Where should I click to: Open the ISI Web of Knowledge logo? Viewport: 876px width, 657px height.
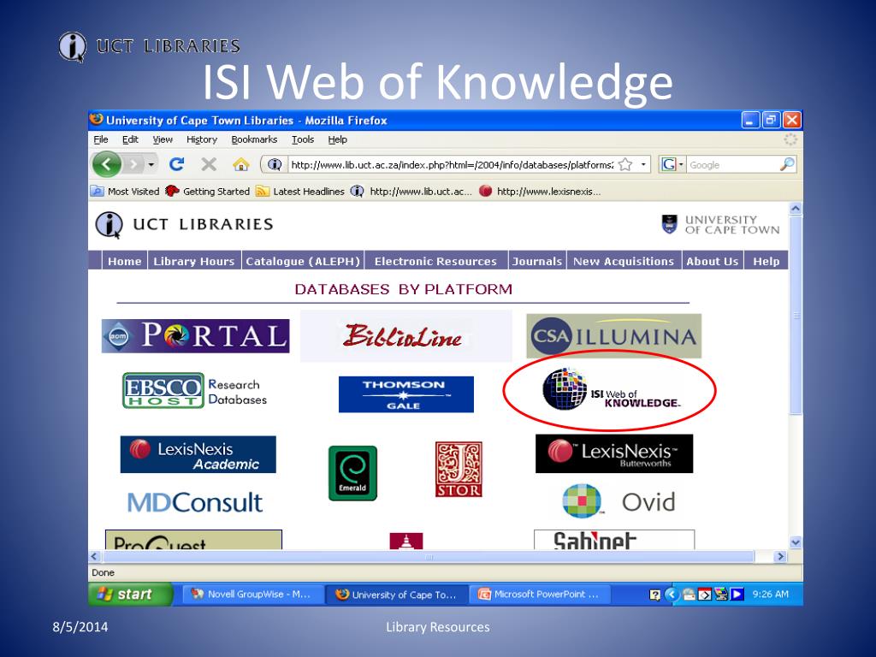tap(611, 390)
